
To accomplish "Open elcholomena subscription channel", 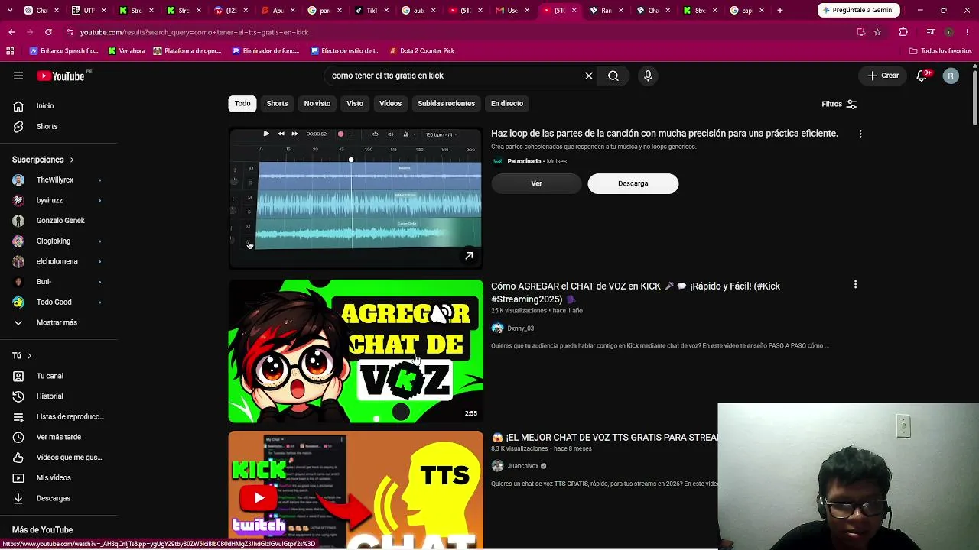I will (58, 261).
